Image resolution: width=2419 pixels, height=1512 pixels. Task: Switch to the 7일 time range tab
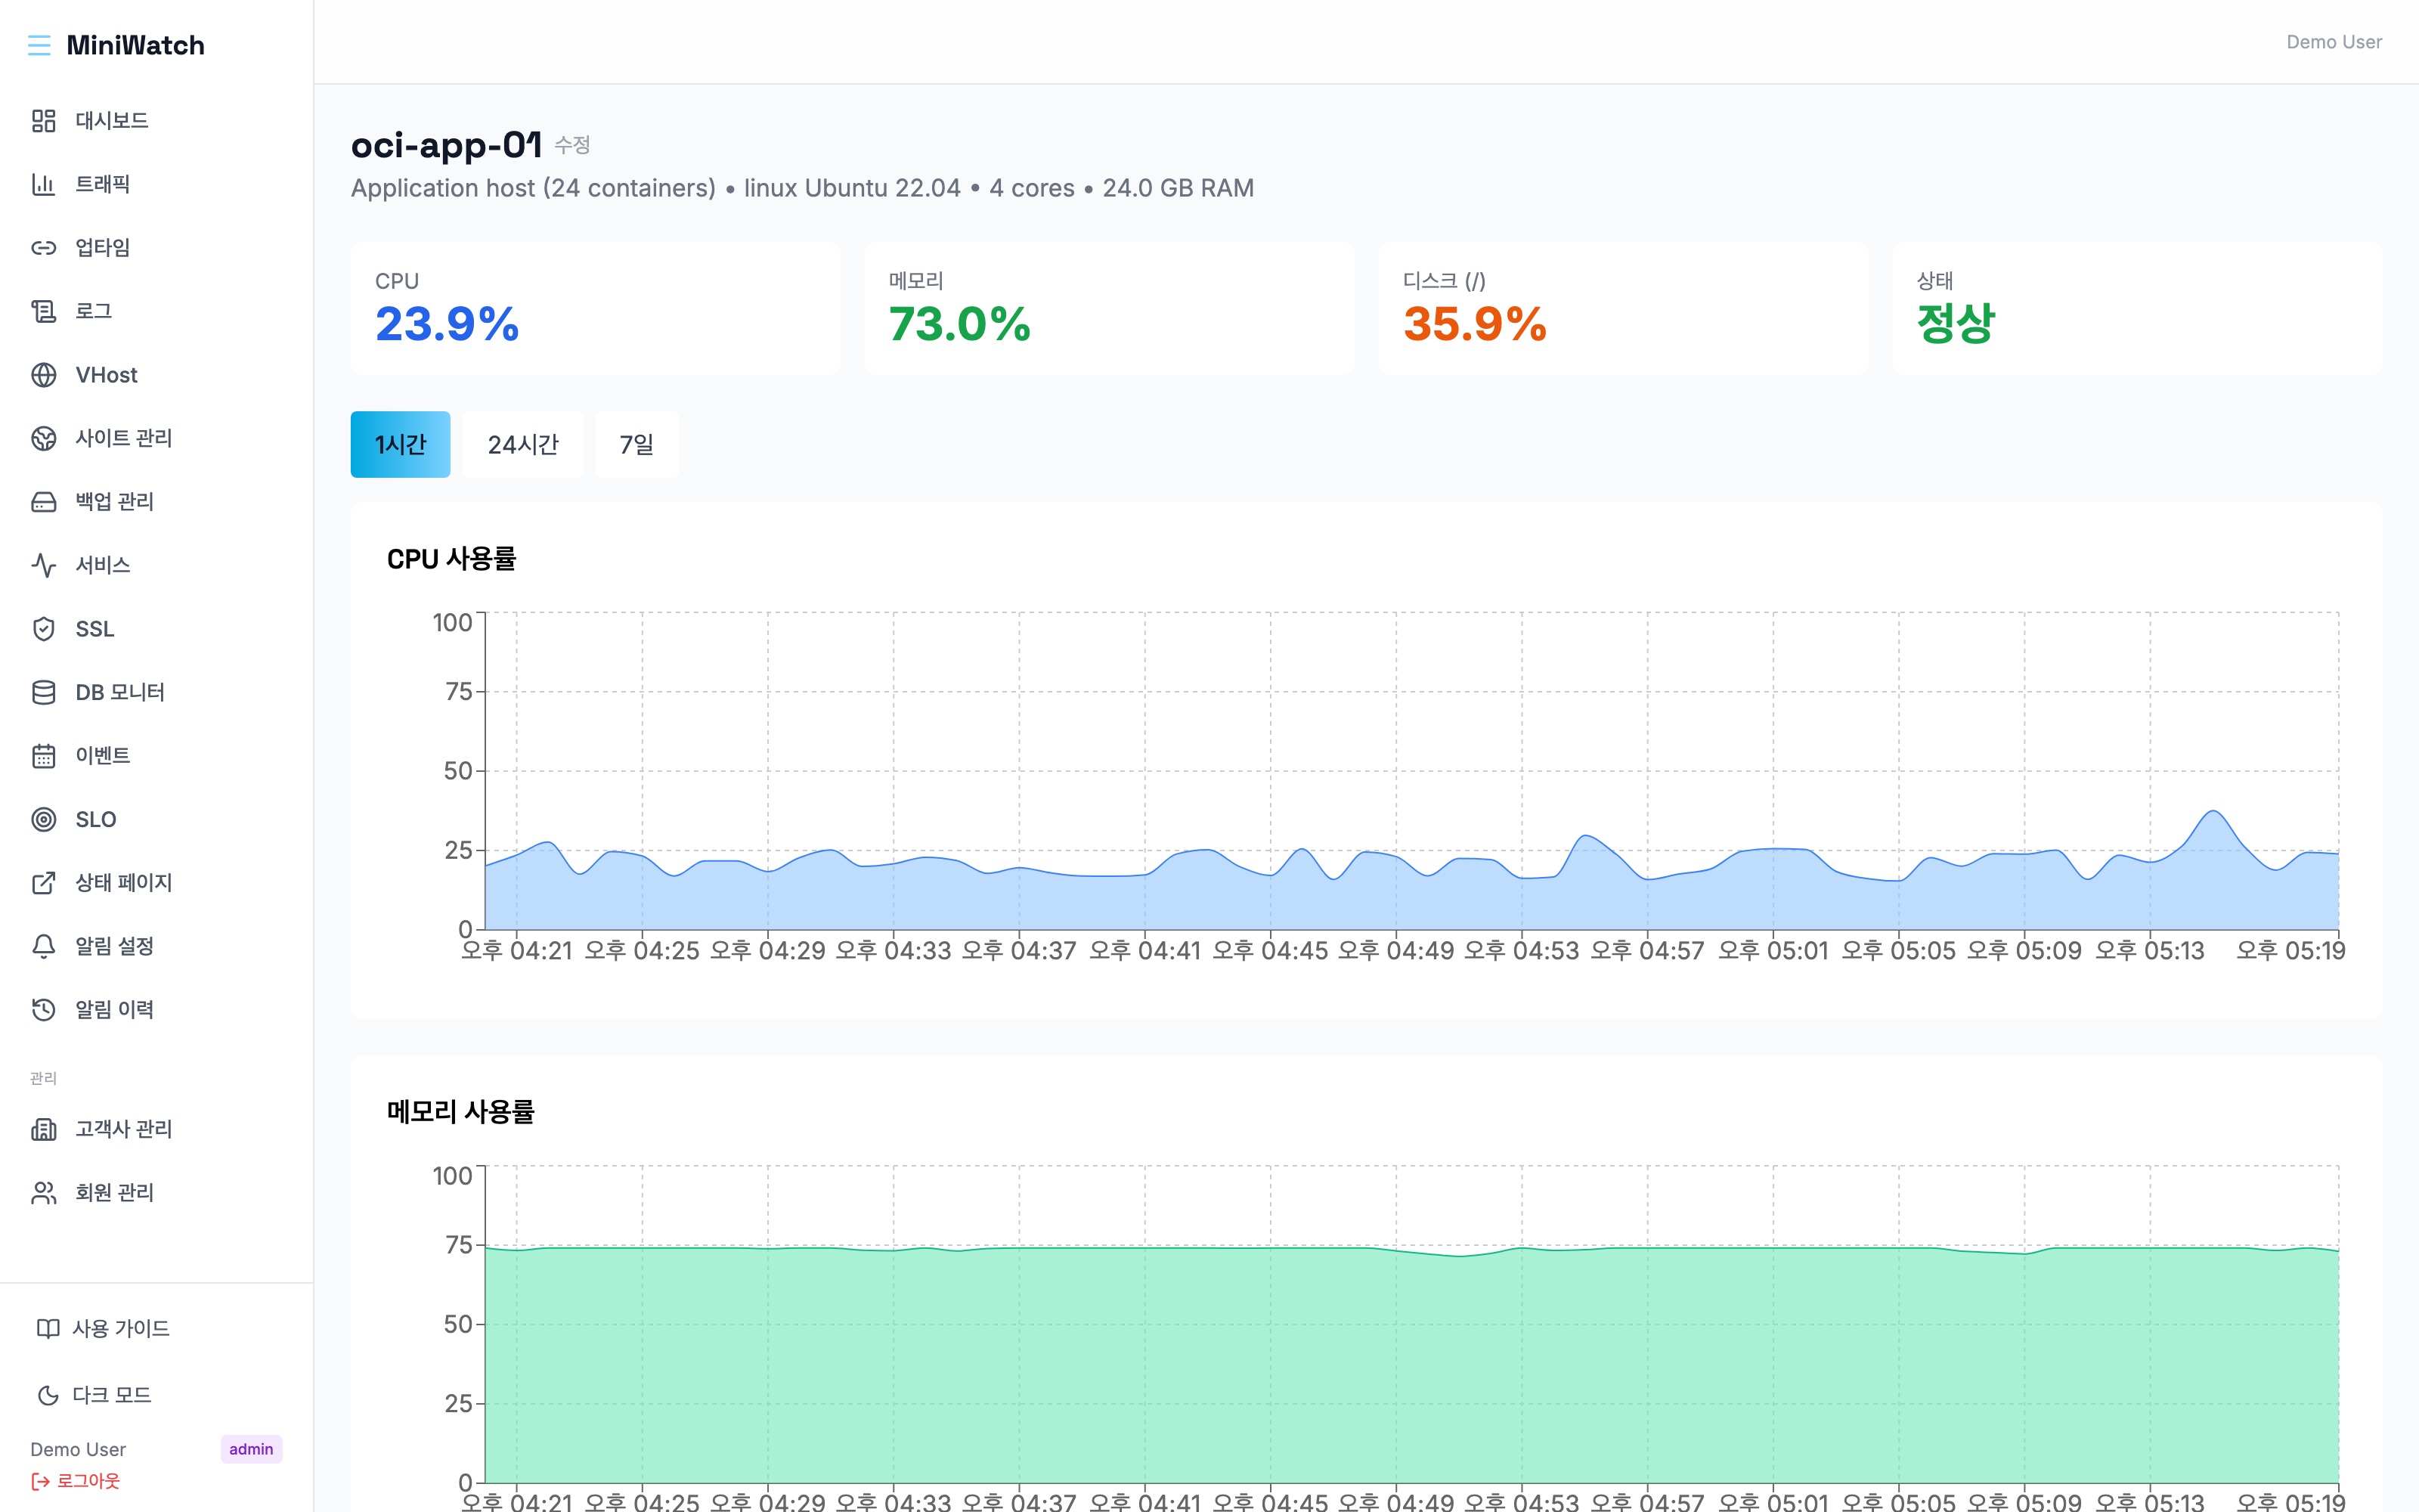(x=636, y=444)
